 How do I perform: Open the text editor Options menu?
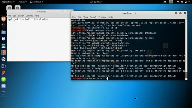pyautogui.click(x=29, y=16)
